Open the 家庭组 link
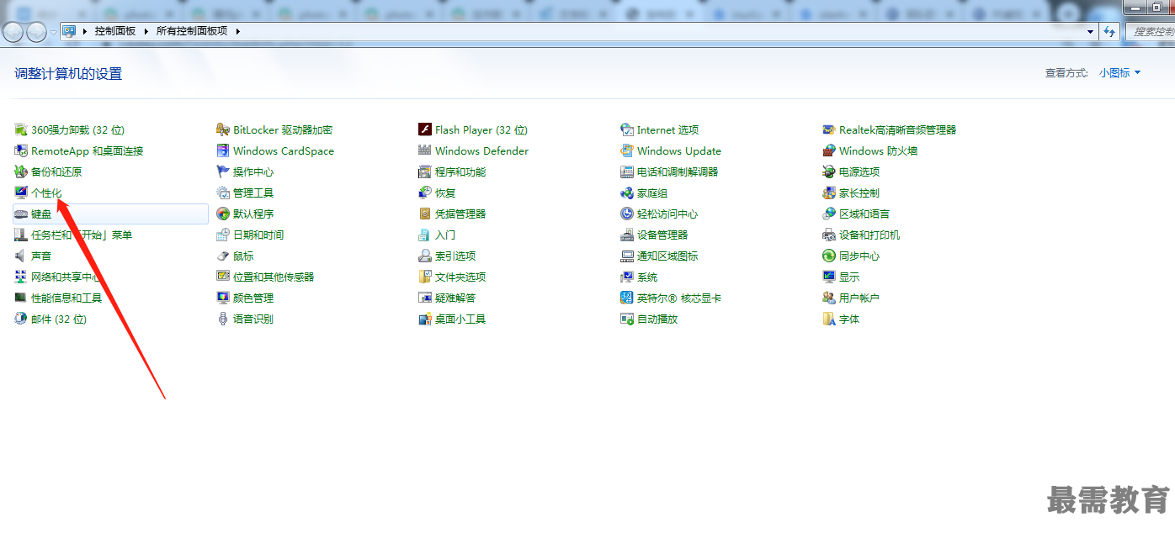The image size is (1175, 533). (652, 193)
